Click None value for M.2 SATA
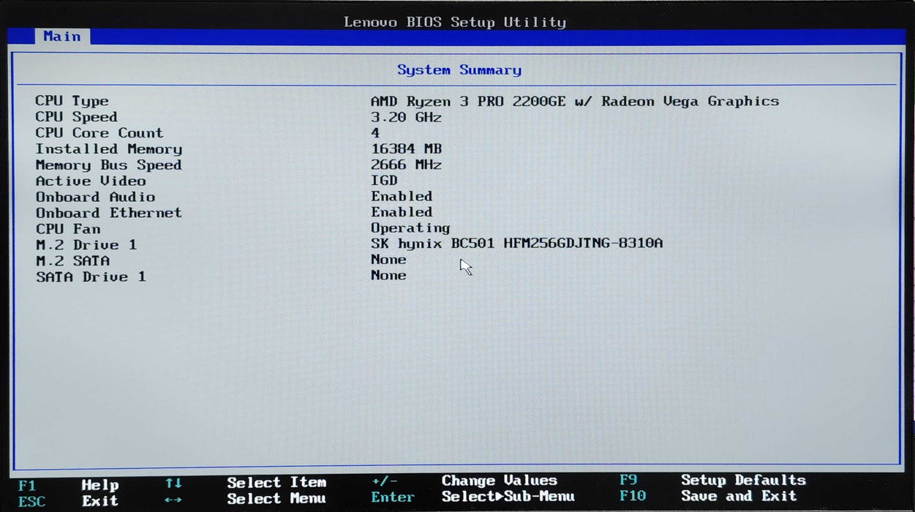This screenshot has height=512, width=915. click(x=388, y=260)
